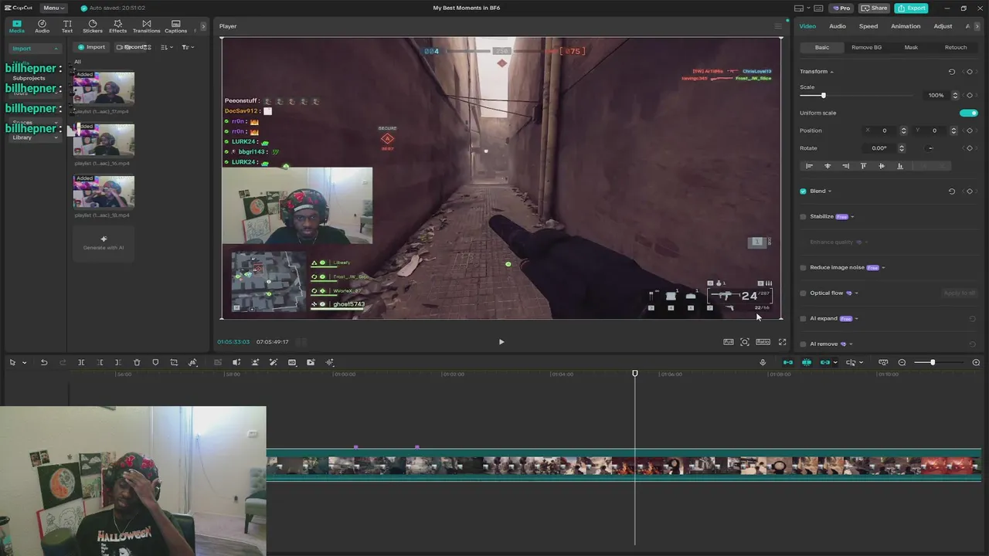
Task: Open the media filter dropdown
Action: click(x=187, y=47)
